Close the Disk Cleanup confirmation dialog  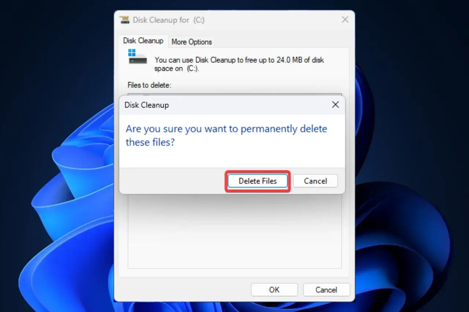[x=335, y=105]
